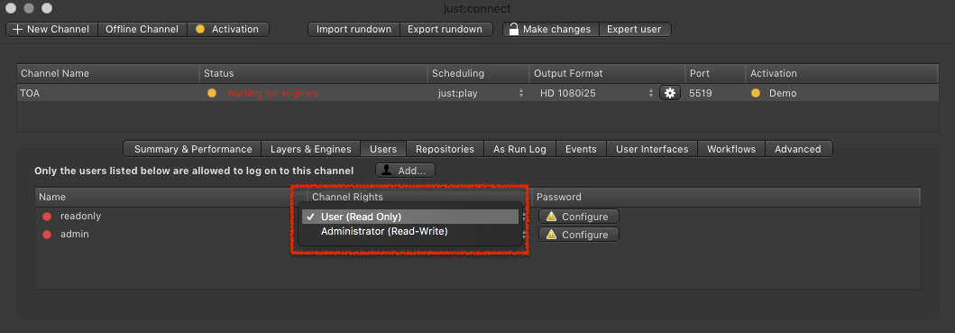This screenshot has height=333, width=955.
Task: Click the Port column header
Action: click(x=715, y=73)
